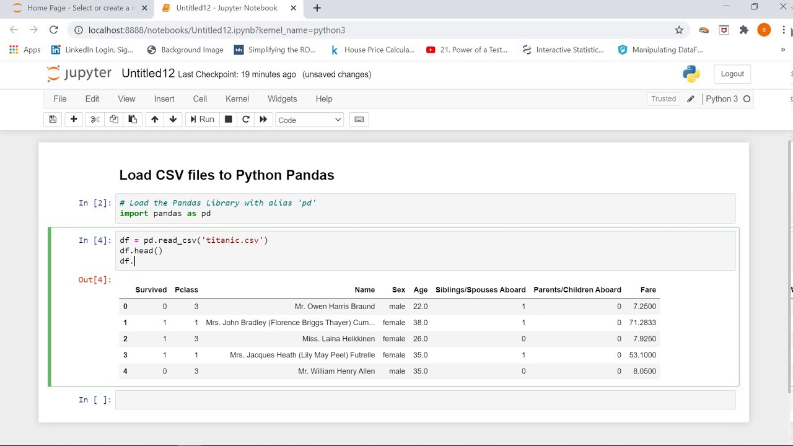Move the selected cell up
793x446 pixels.
[155, 120]
